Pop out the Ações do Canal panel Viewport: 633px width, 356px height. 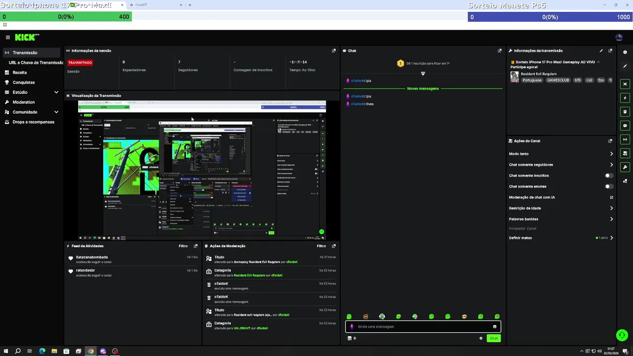[610, 141]
